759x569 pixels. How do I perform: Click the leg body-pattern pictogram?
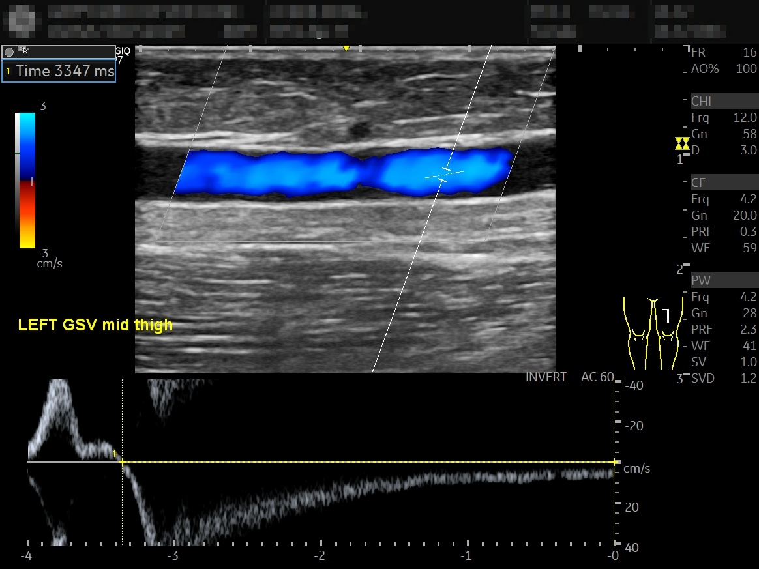(653, 333)
